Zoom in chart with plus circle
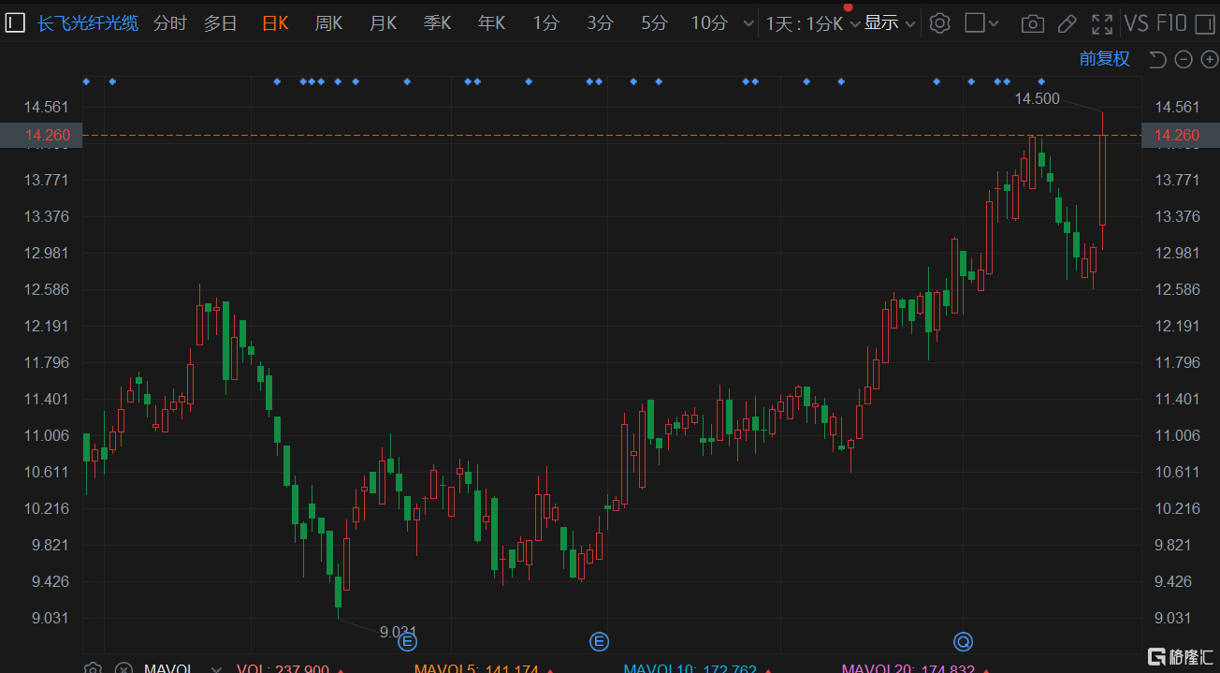This screenshot has width=1220, height=673. tap(1209, 60)
